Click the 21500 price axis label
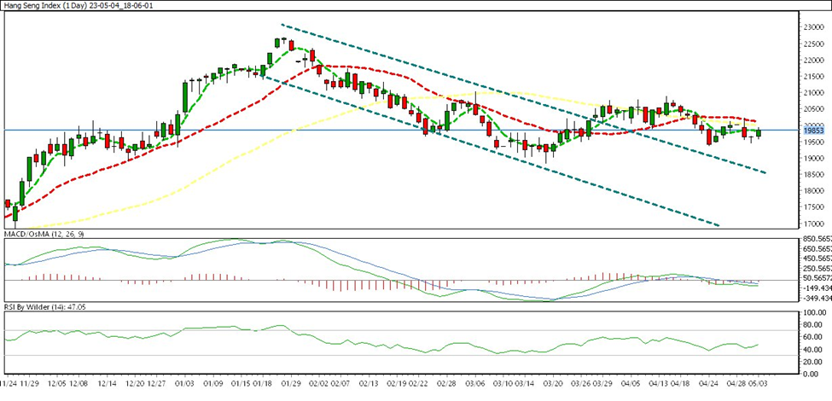 tap(814, 77)
